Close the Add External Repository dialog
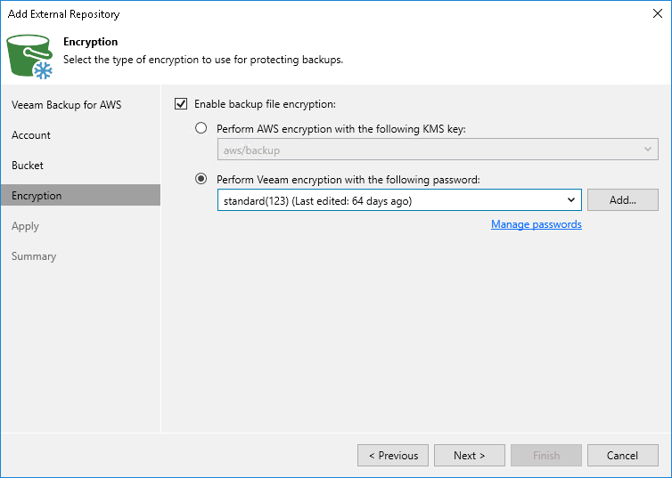Screen dimensions: 672x478 657,13
